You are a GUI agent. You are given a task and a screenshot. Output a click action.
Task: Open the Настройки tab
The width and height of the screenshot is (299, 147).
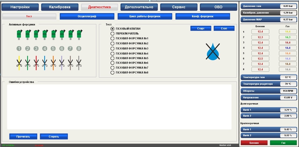tap(20, 7)
